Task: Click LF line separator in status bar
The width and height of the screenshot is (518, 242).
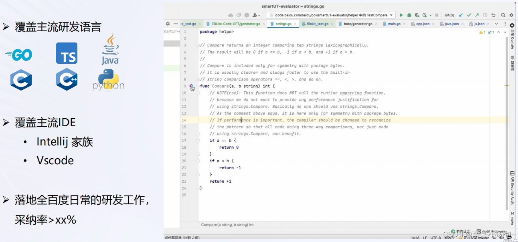Action: 425,238
